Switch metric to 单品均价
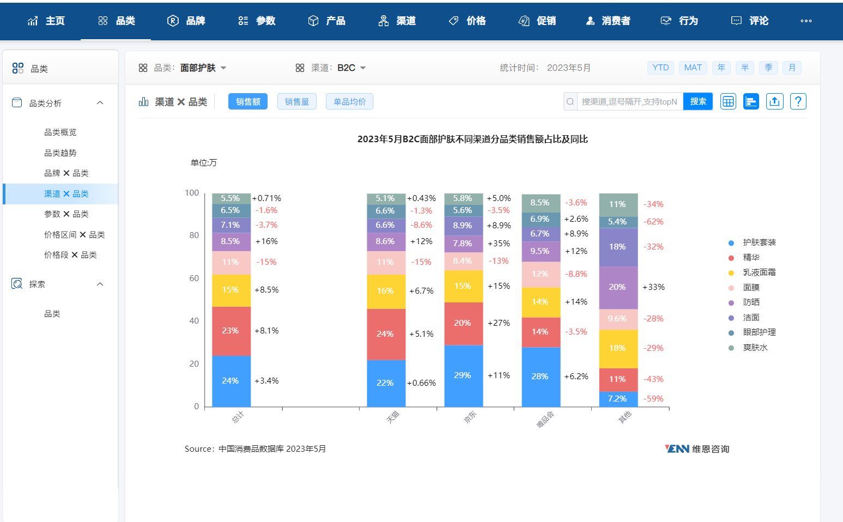Image resolution: width=843 pixels, height=522 pixels. pos(349,102)
